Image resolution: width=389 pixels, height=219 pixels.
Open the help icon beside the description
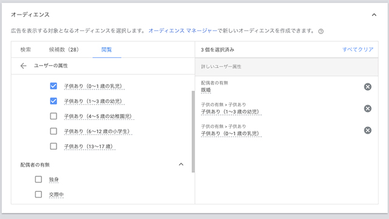[x=321, y=31]
